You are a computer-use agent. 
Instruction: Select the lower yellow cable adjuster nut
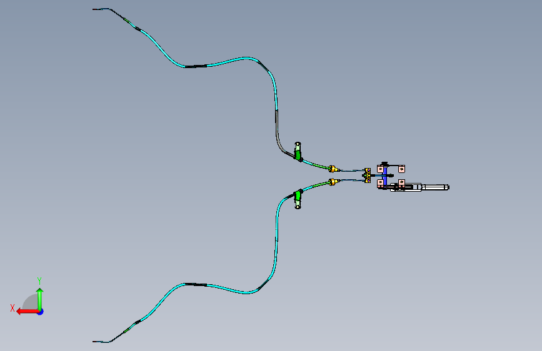click(x=333, y=182)
